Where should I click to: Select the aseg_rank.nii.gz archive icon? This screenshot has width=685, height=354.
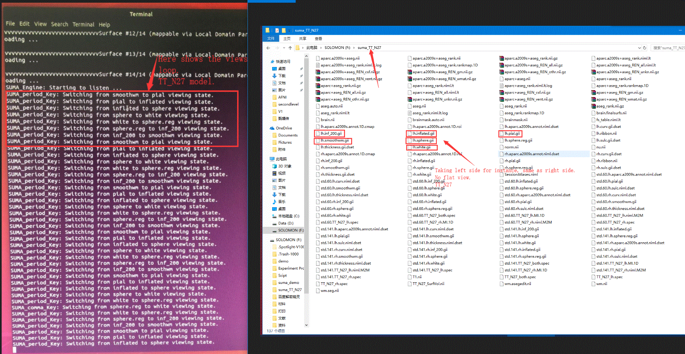594,106
